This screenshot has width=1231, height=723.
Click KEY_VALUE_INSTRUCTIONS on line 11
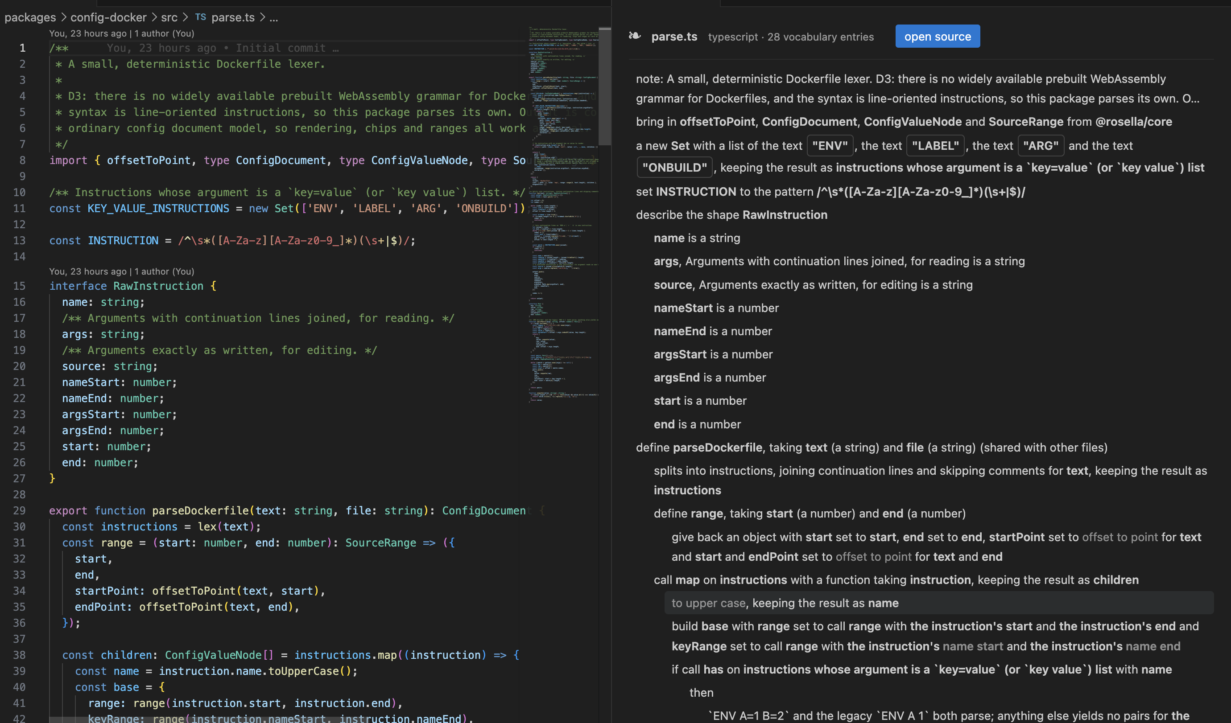point(158,209)
